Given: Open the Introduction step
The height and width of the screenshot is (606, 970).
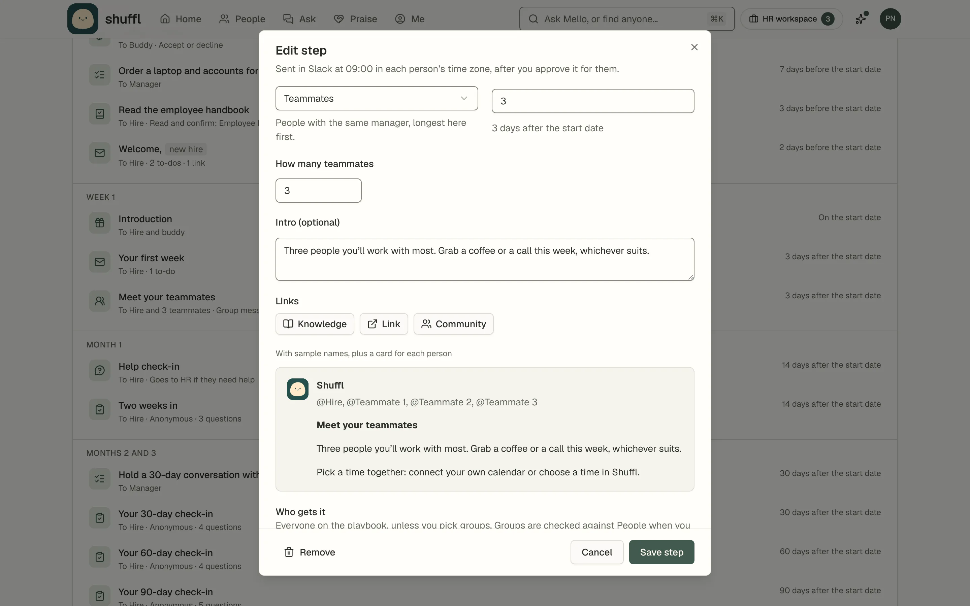Looking at the screenshot, I should 145,219.
